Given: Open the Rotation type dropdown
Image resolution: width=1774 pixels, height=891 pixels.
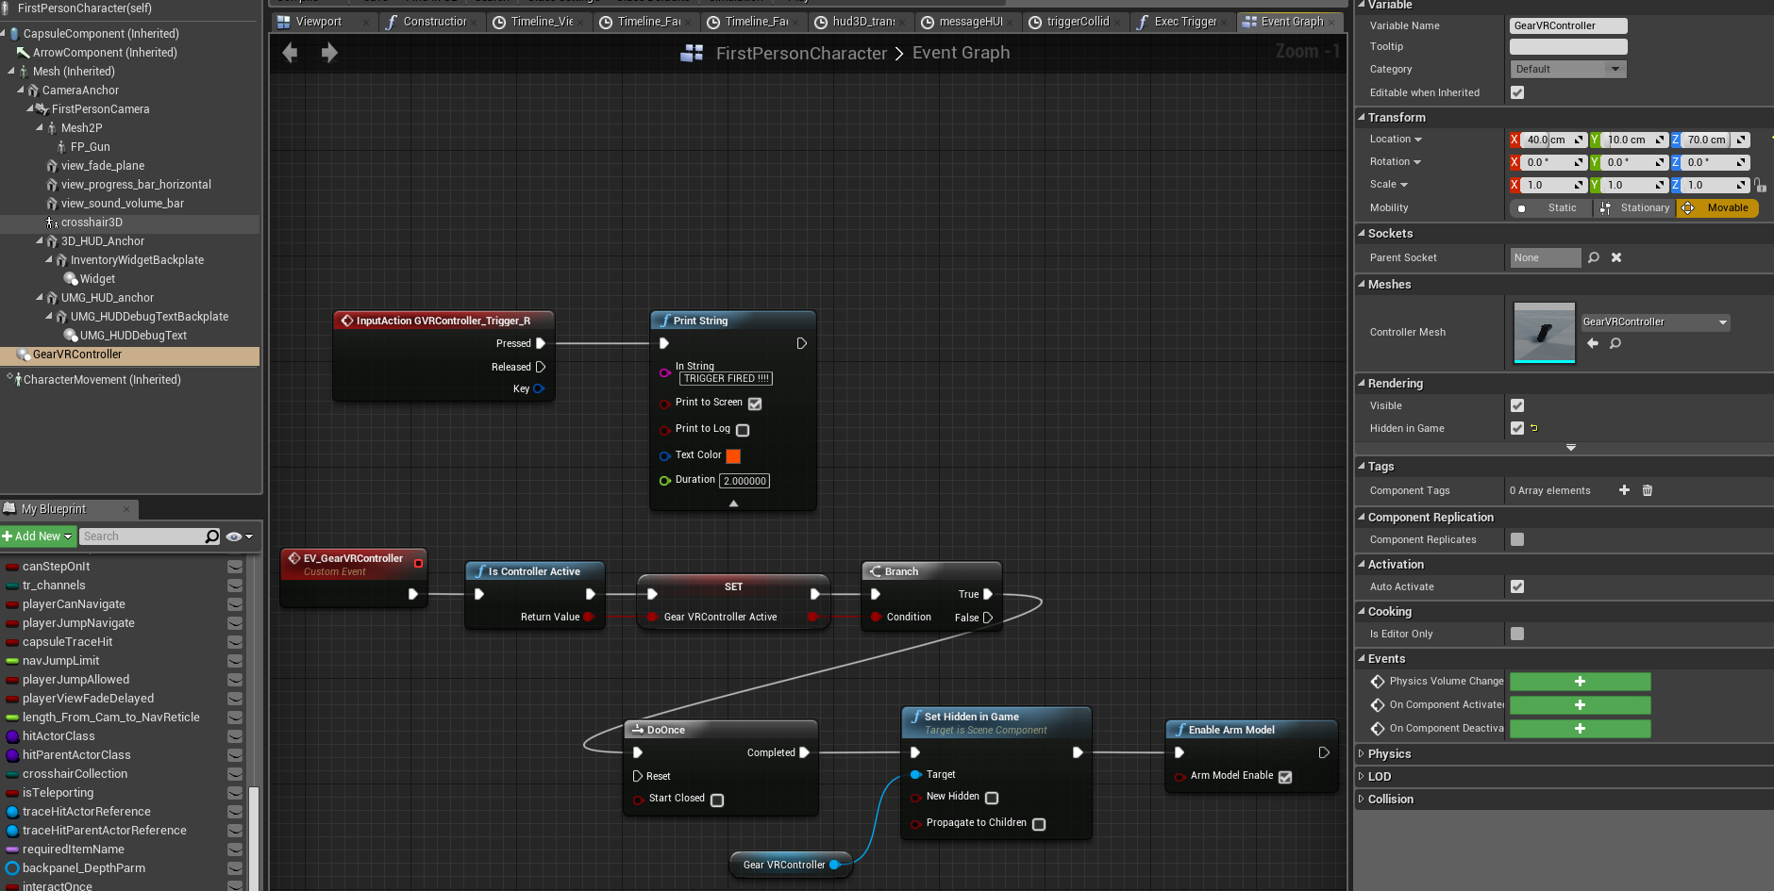Looking at the screenshot, I should pos(1395,162).
